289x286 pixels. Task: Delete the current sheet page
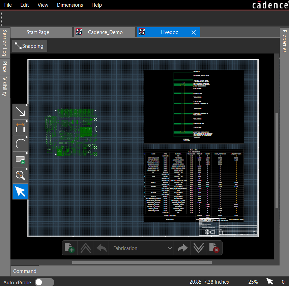tap(214, 248)
